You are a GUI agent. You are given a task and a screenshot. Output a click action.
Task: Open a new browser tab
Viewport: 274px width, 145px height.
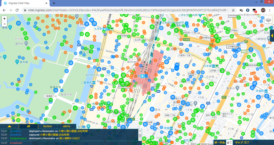54,3
